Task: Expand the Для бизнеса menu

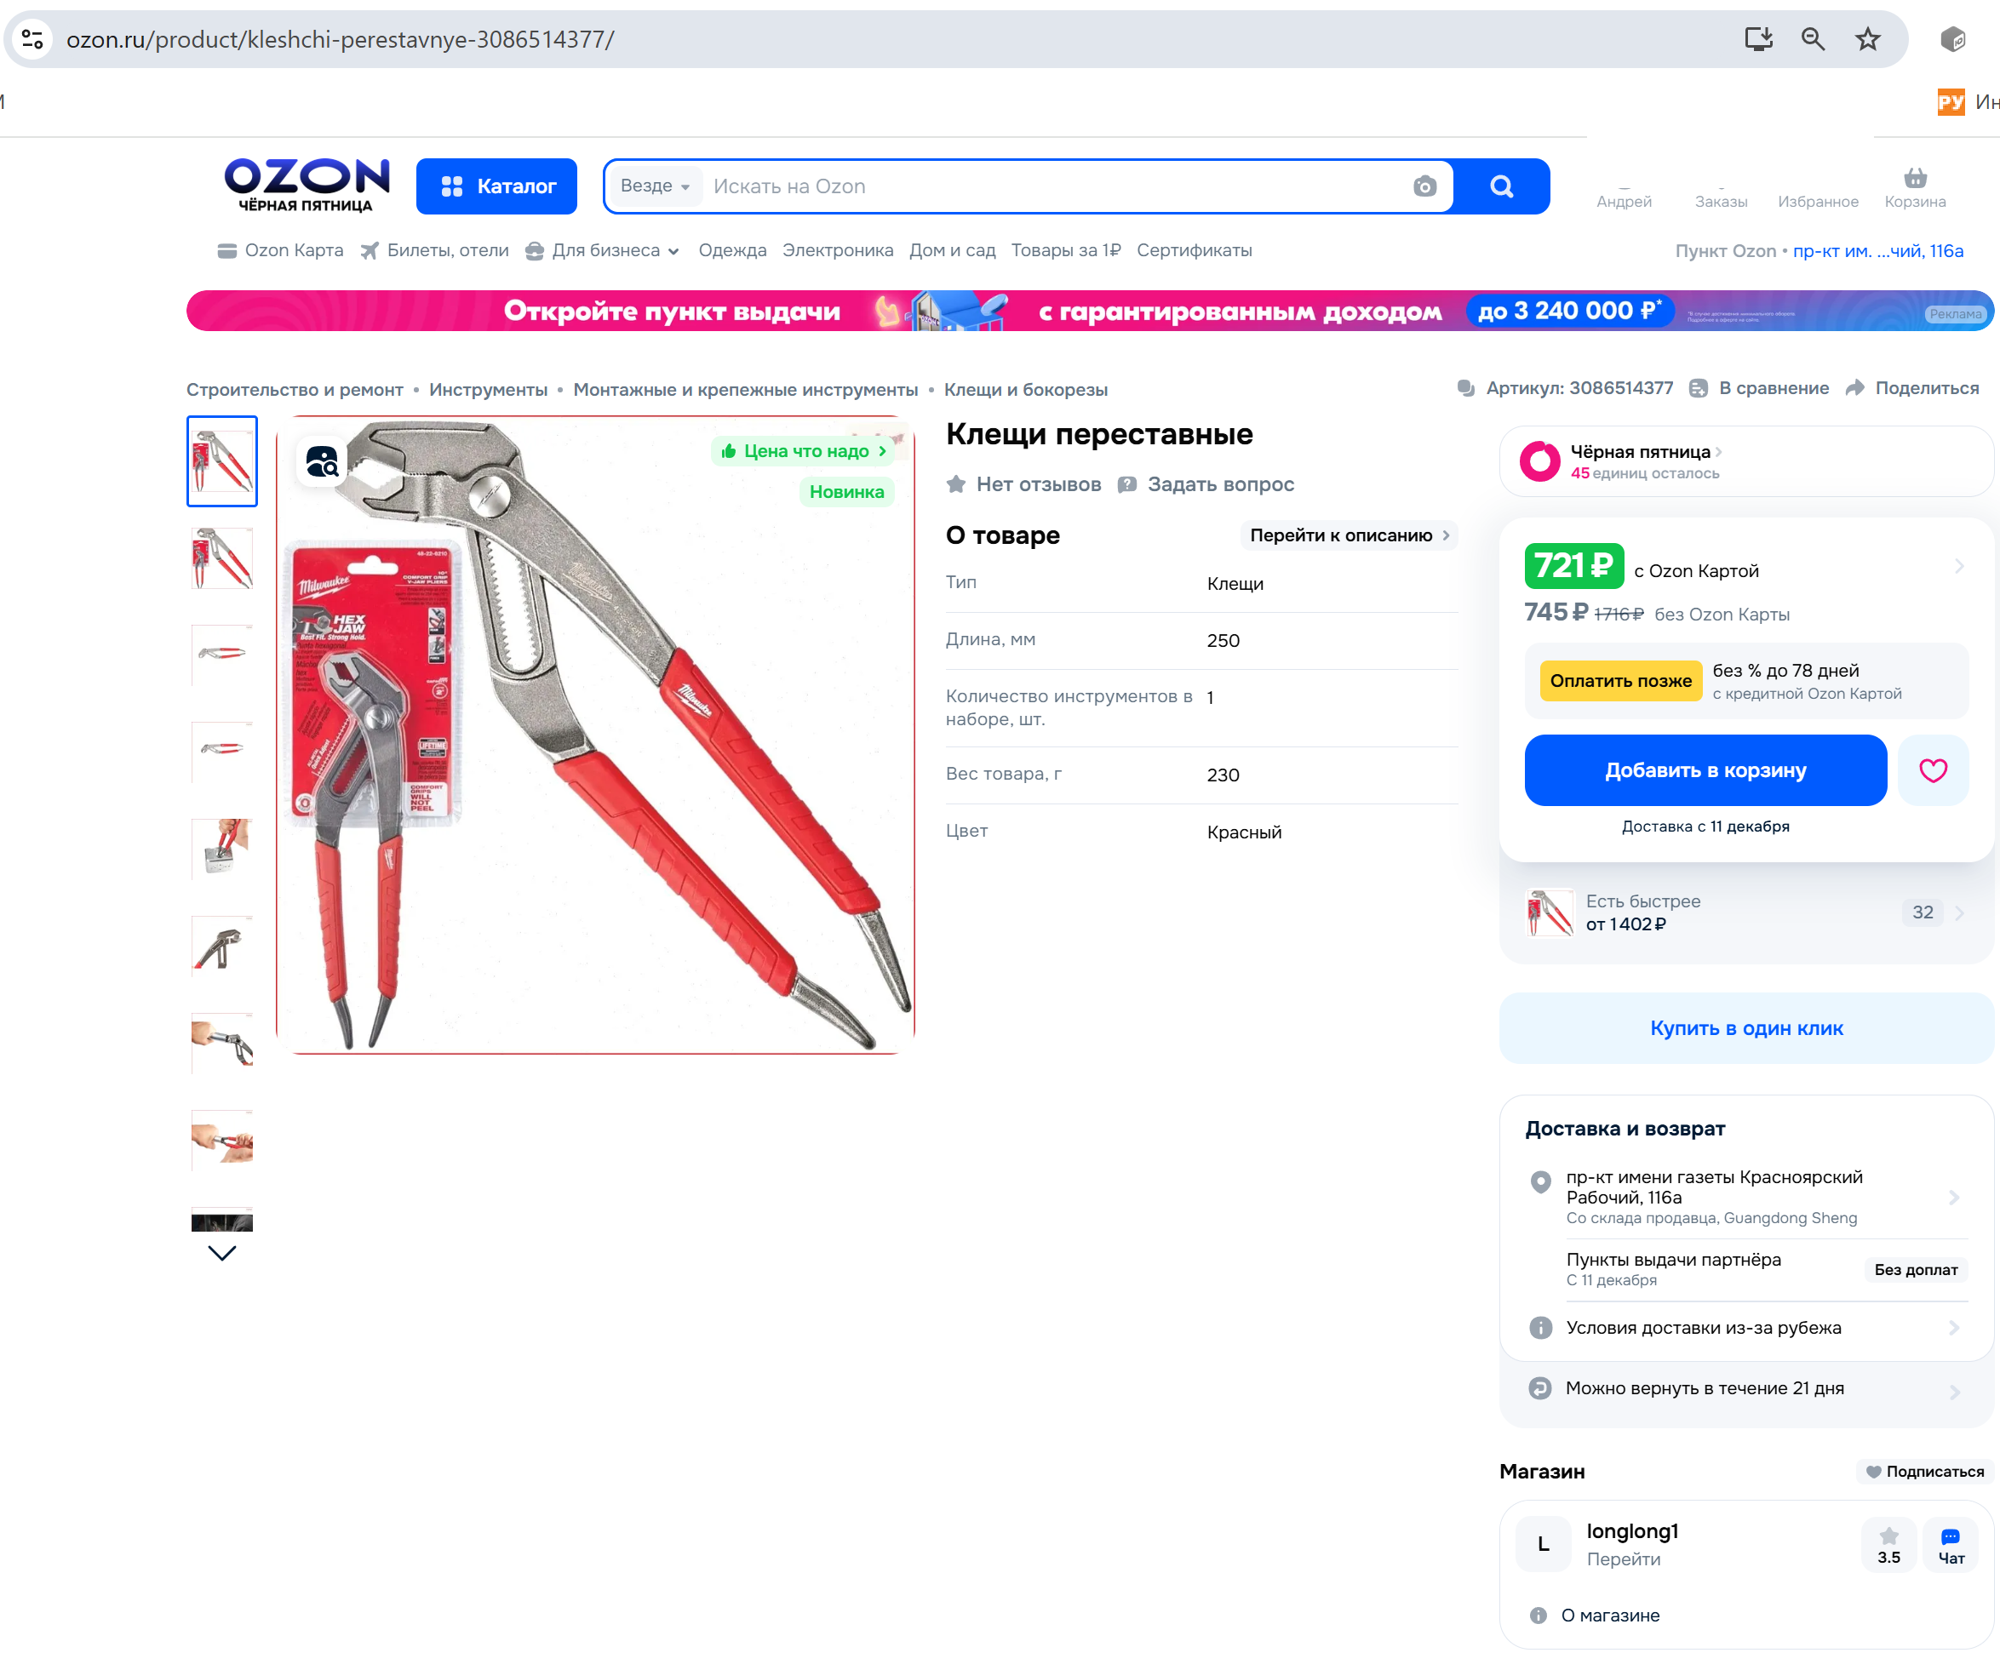Action: point(602,250)
